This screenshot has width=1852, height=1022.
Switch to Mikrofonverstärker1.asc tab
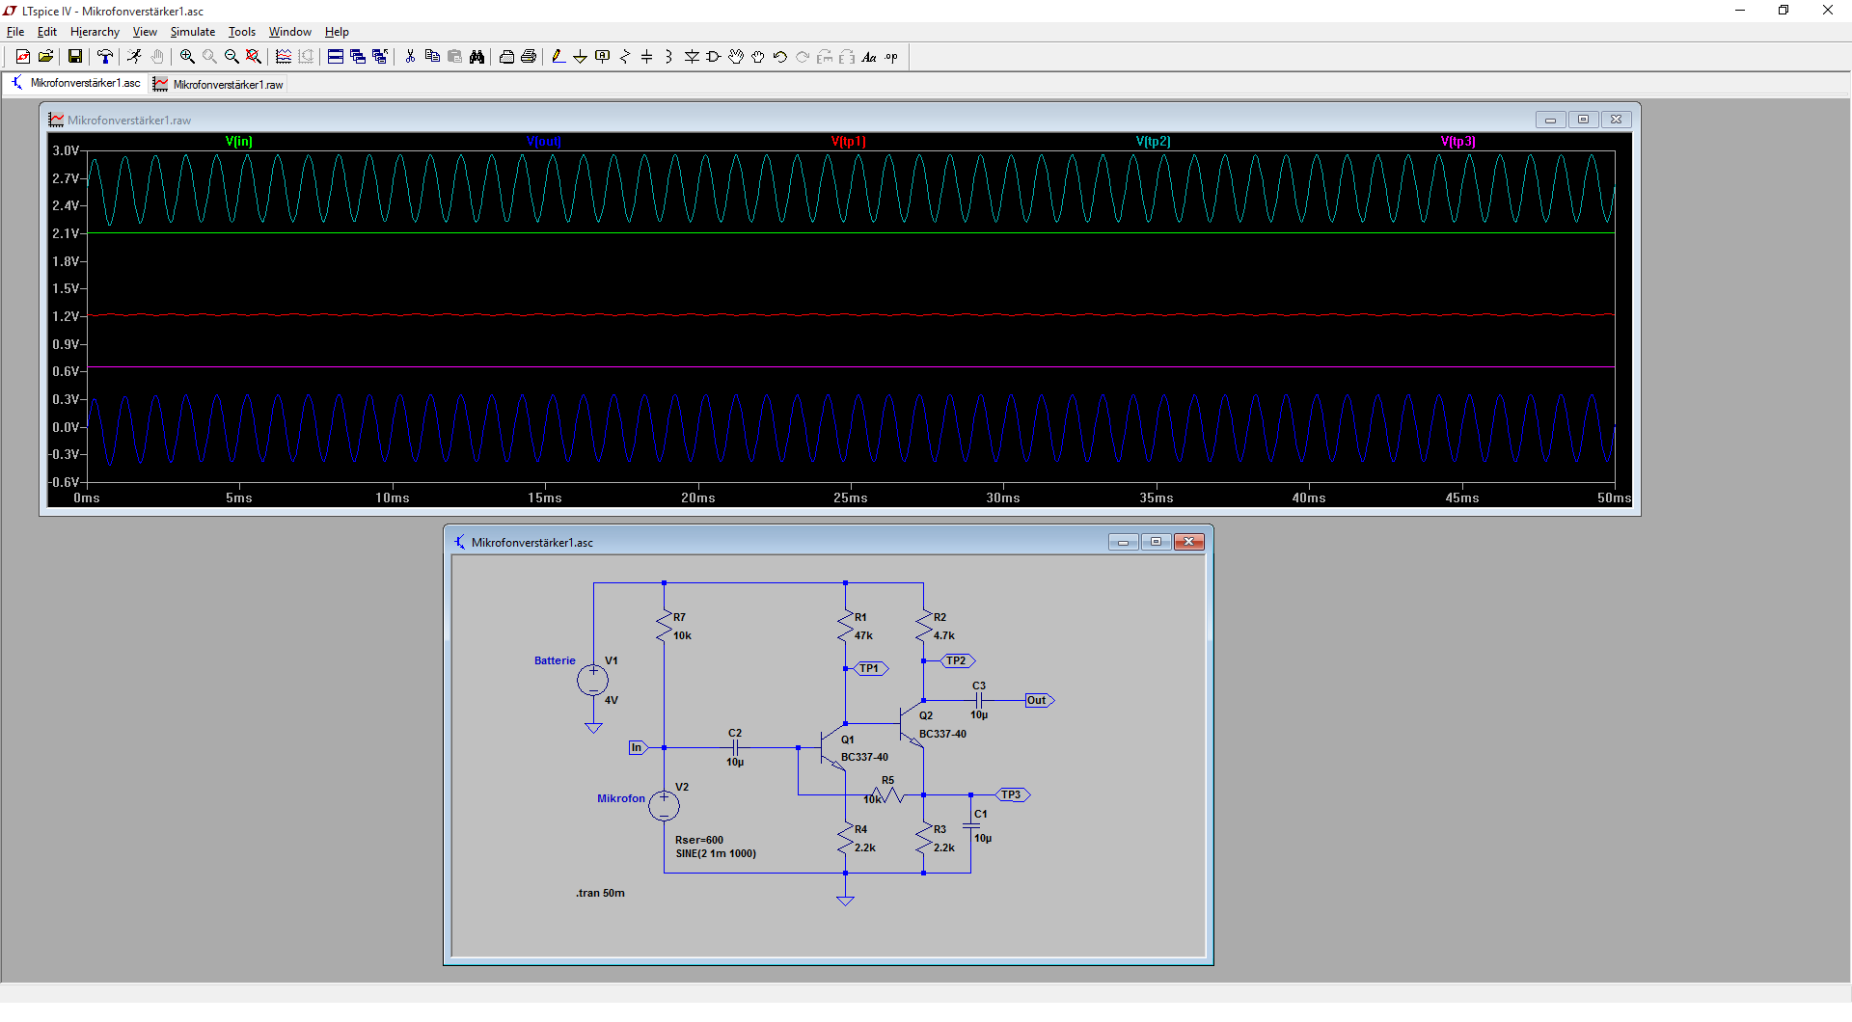(75, 83)
